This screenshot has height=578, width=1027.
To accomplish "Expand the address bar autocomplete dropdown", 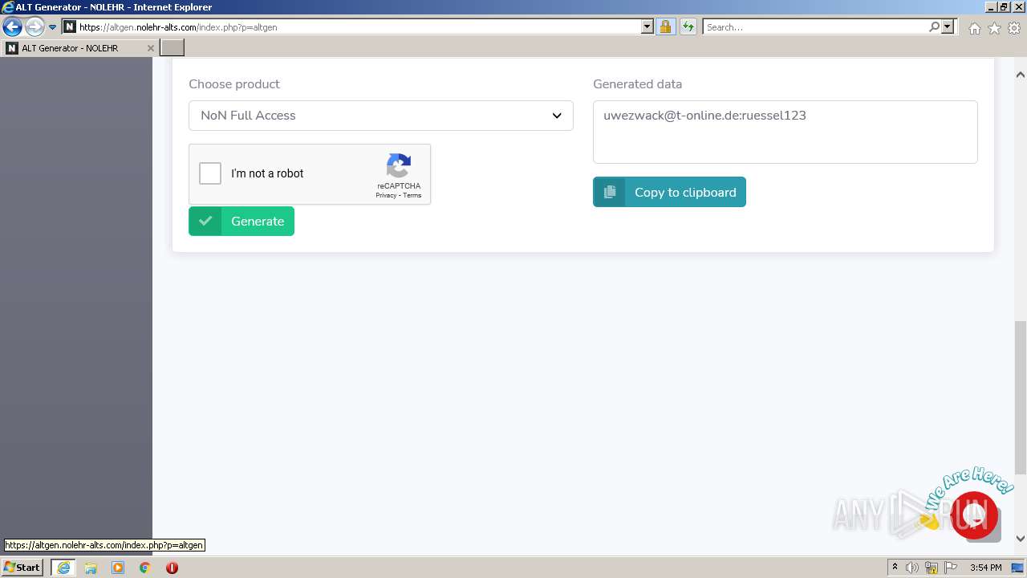I will (x=647, y=27).
